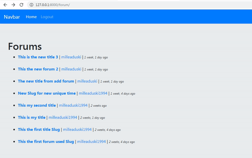
Task: Open forum 'This is the new title 3'
Action: [38, 57]
